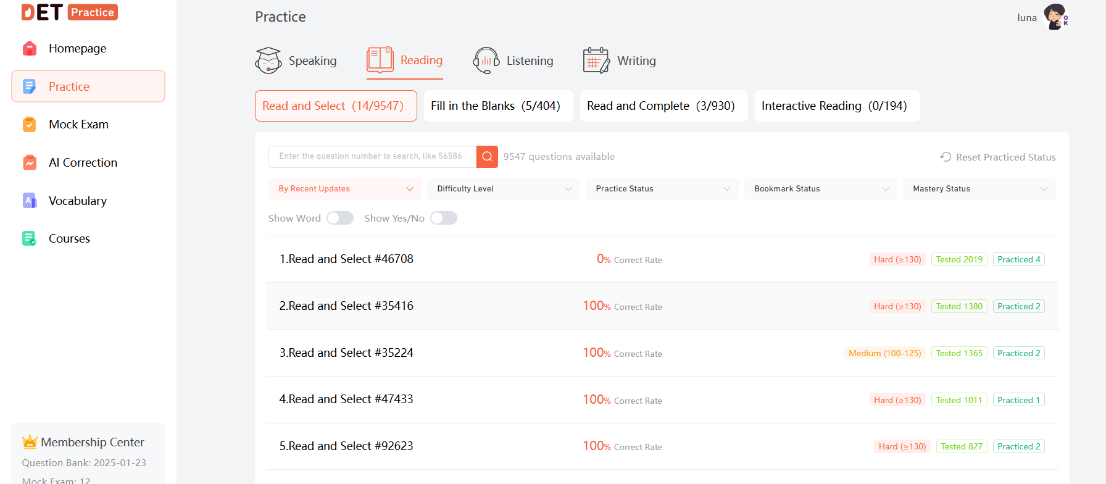Viewport: 1106px width, 484px height.
Task: Expand the Practice Status filter
Action: click(x=662, y=189)
